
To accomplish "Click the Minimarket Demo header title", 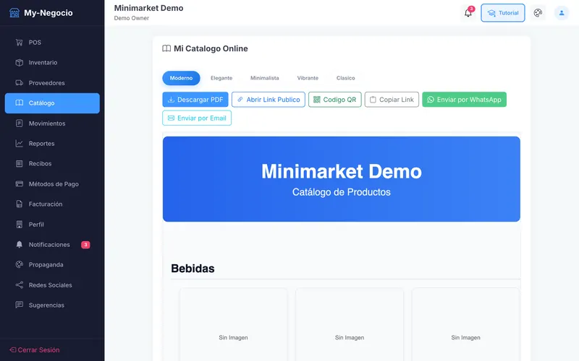I will pyautogui.click(x=148, y=8).
